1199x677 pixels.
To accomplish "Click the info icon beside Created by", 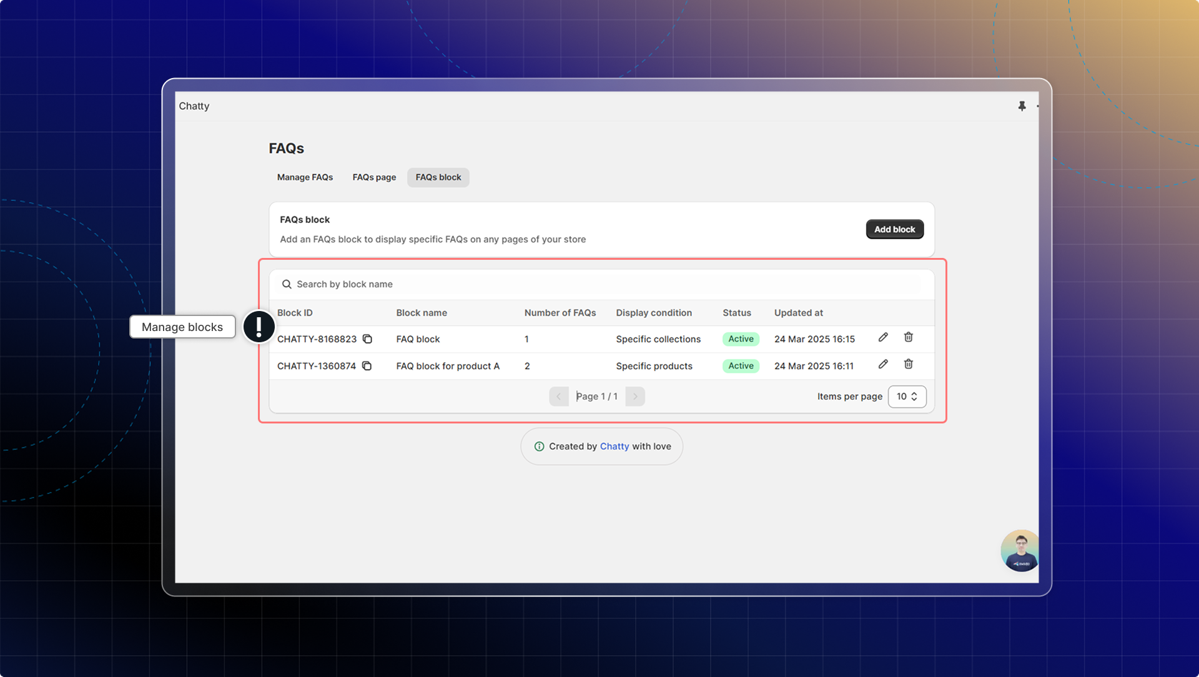I will pos(539,447).
